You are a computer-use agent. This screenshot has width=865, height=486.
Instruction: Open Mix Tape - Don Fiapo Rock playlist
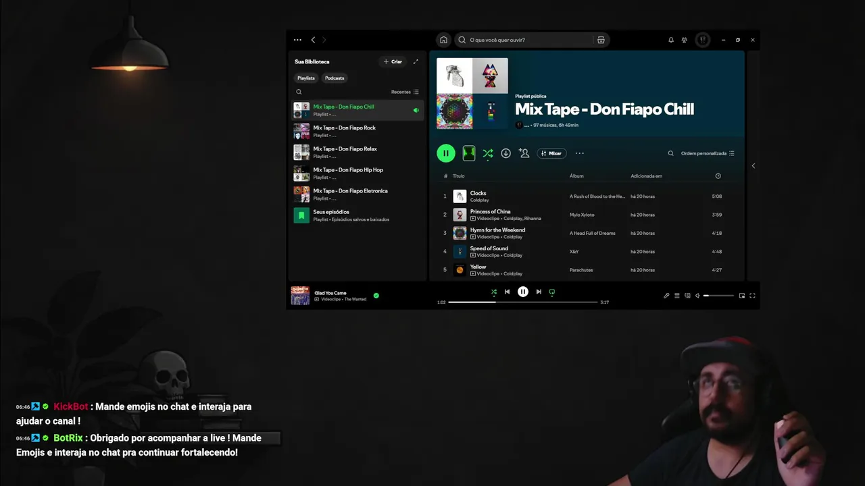coord(357,131)
